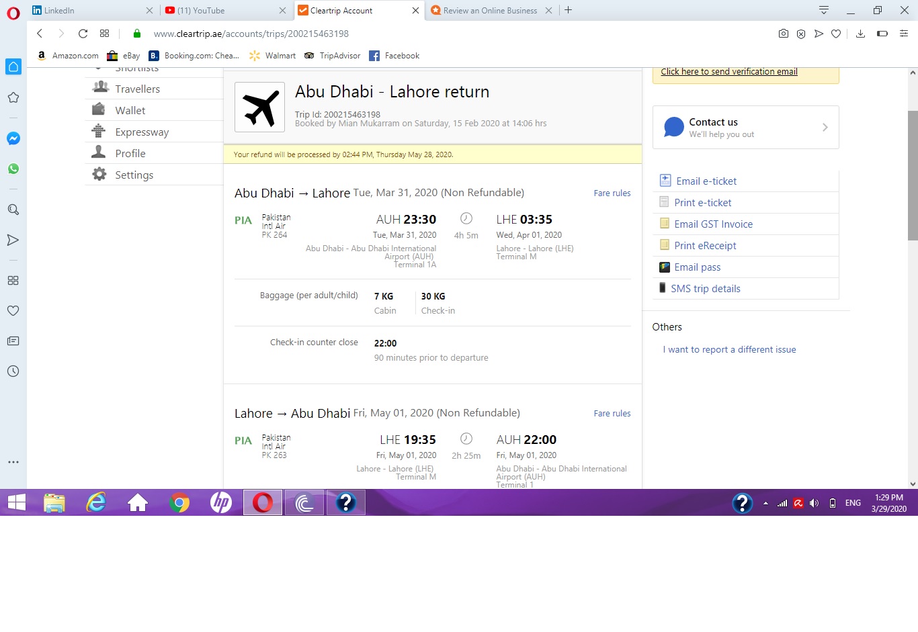918x632 pixels.
Task: Click the Email pass icon
Action: point(665,267)
